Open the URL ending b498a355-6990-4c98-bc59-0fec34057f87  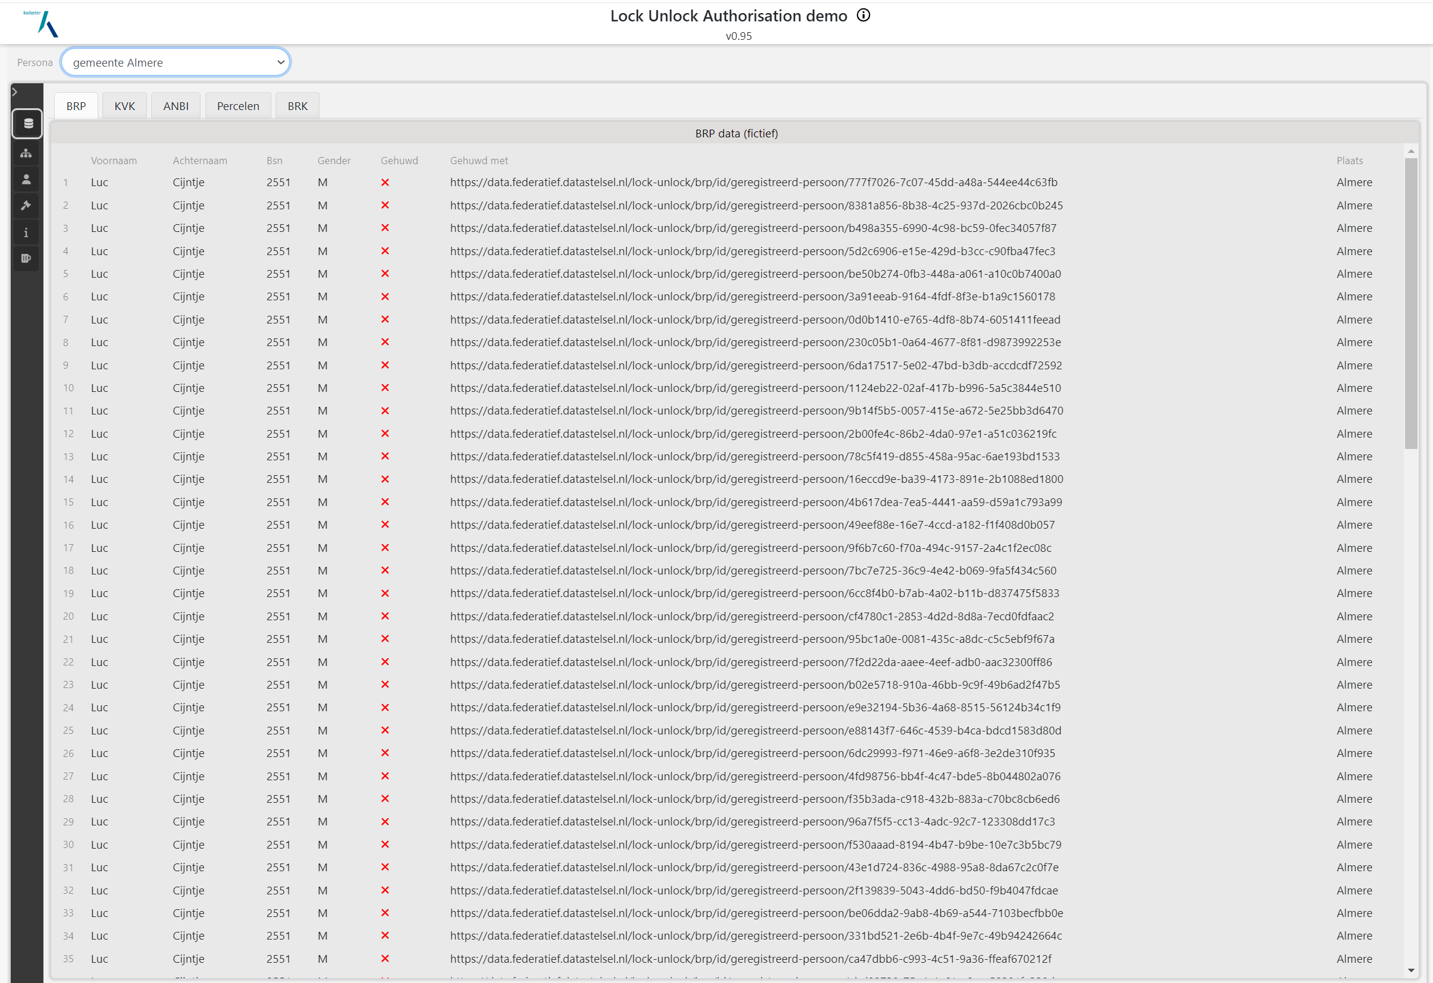pos(753,228)
